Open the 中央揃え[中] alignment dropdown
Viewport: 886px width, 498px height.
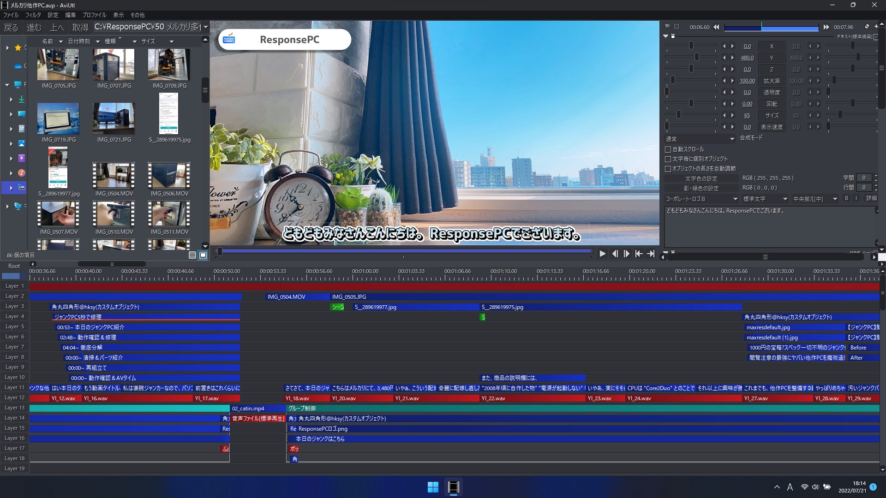[815, 199]
